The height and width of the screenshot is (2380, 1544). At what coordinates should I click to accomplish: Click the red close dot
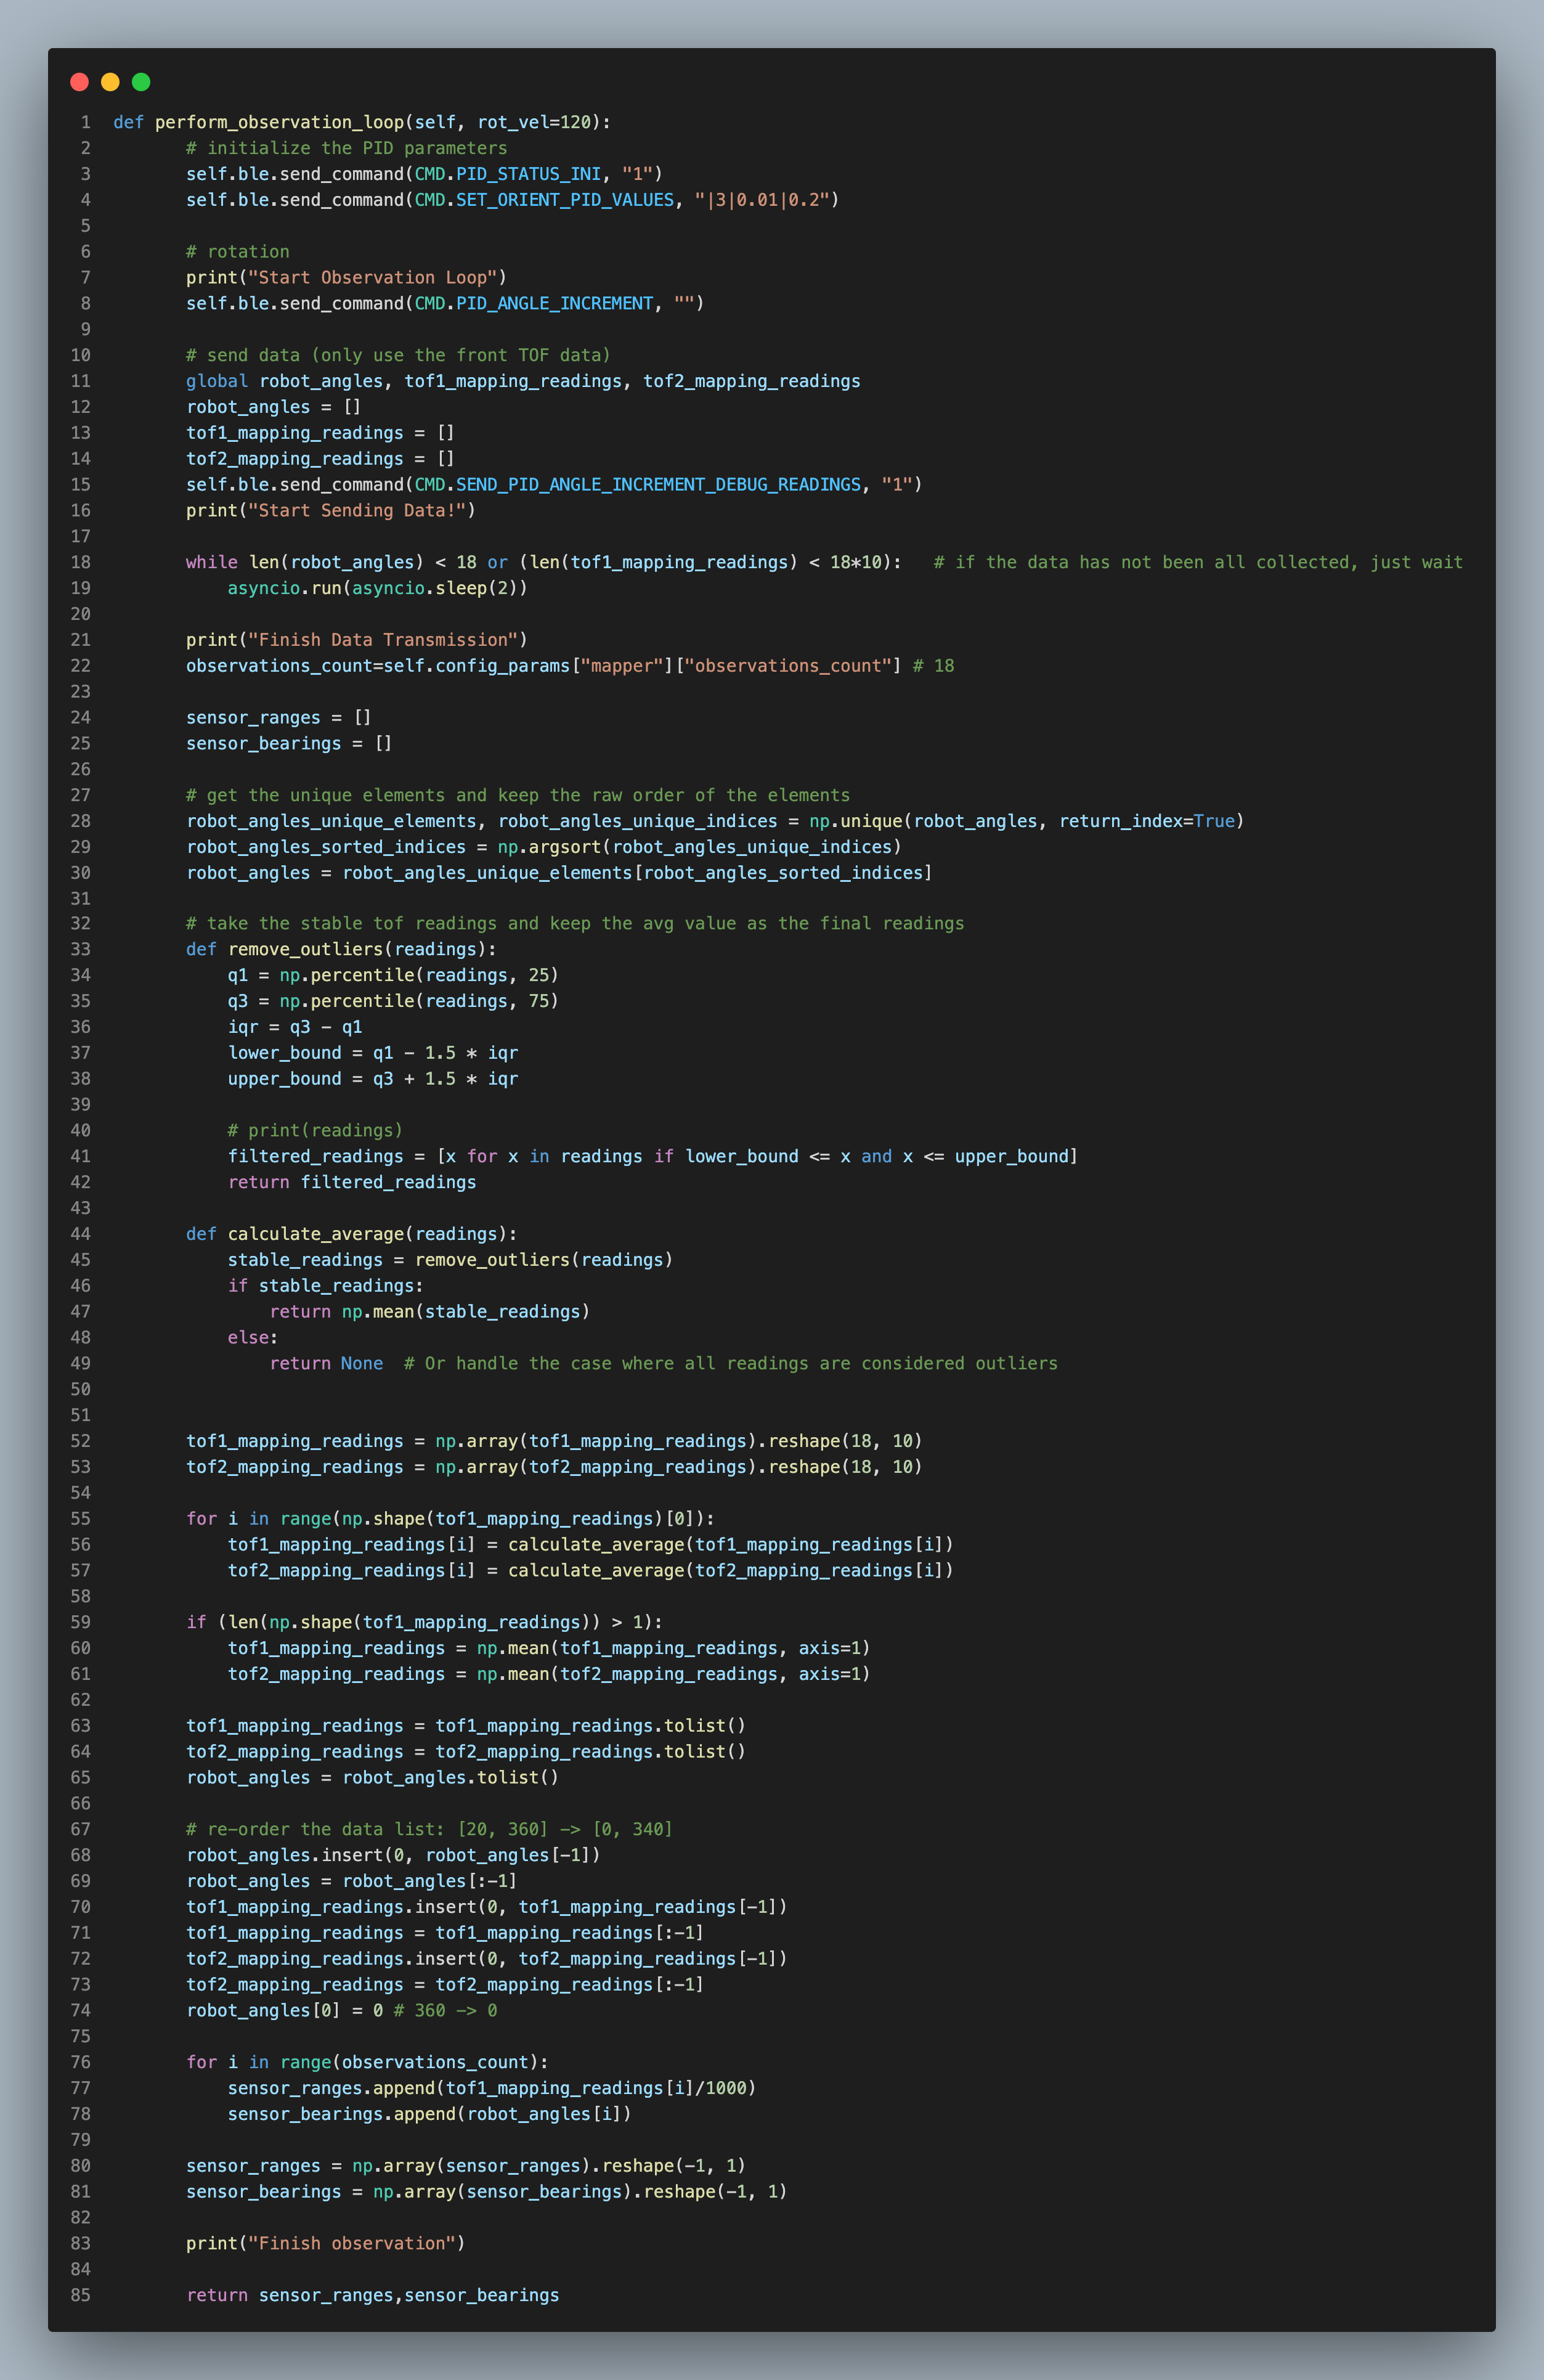tap(80, 82)
